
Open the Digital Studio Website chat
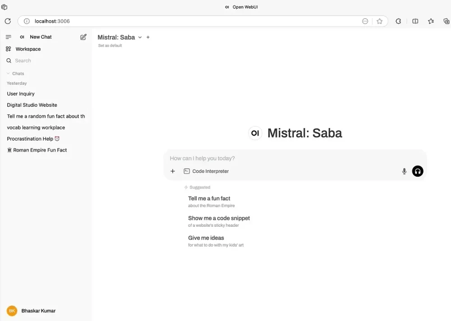point(32,105)
